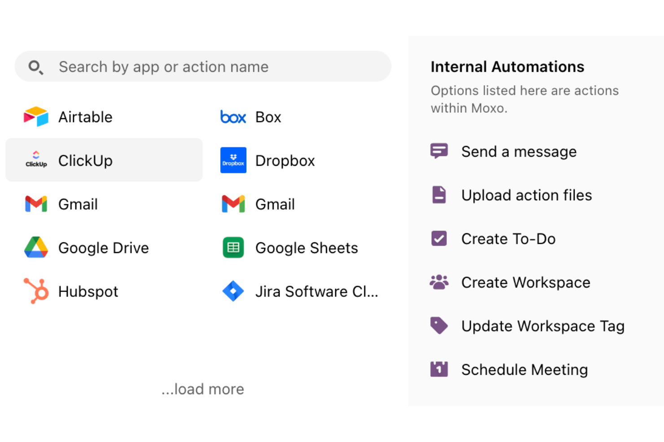Click the Airtable app icon
Viewport: 664px width, 442px height.
point(36,117)
